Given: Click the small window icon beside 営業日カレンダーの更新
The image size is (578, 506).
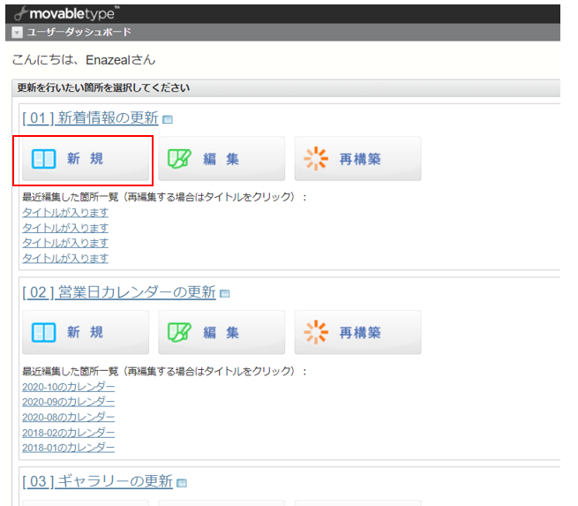Looking at the screenshot, I should pyautogui.click(x=225, y=293).
